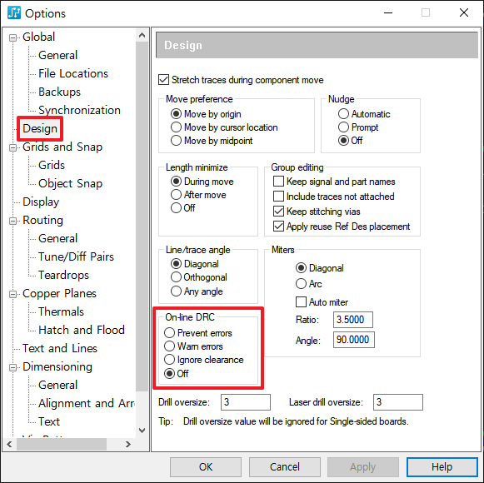484x483 pixels.
Task: Click the horizontal scroll right arrow
Action: tap(128, 444)
